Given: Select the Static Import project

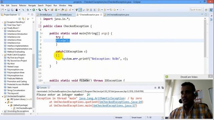Looking at the screenshot, I should [x=13, y=87].
